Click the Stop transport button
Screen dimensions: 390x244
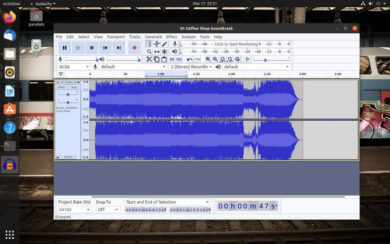[92, 48]
